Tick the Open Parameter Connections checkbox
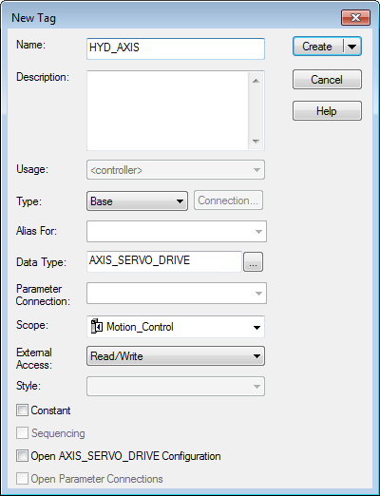The width and height of the screenshot is (380, 496). click(22, 479)
